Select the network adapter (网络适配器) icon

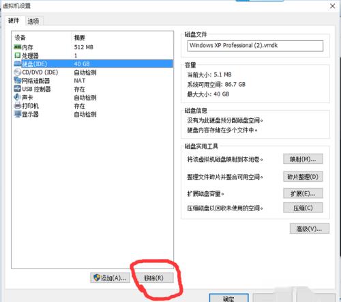pyautogui.click(x=17, y=81)
